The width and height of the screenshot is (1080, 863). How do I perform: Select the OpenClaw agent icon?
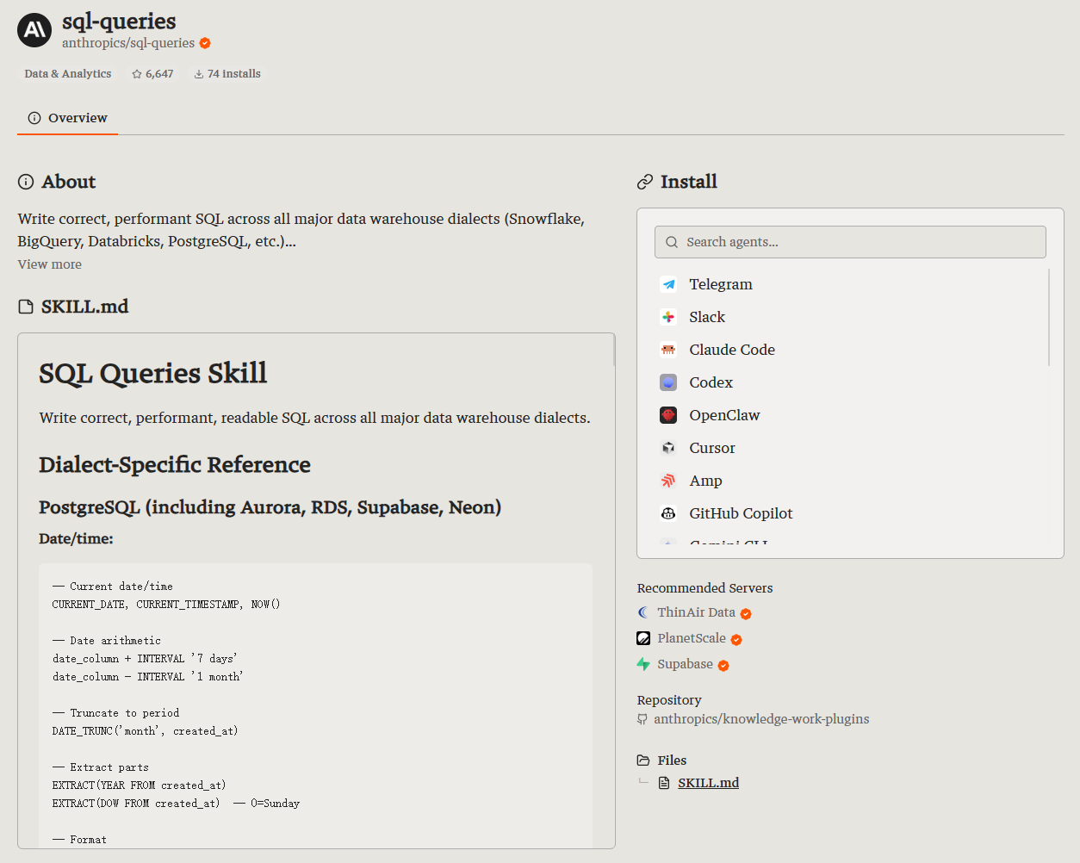pos(668,415)
